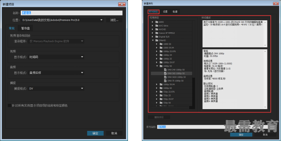The height and width of the screenshot is (141, 281).
Task: Open the 轨道 tab in 新建序列
Action: [175, 12]
